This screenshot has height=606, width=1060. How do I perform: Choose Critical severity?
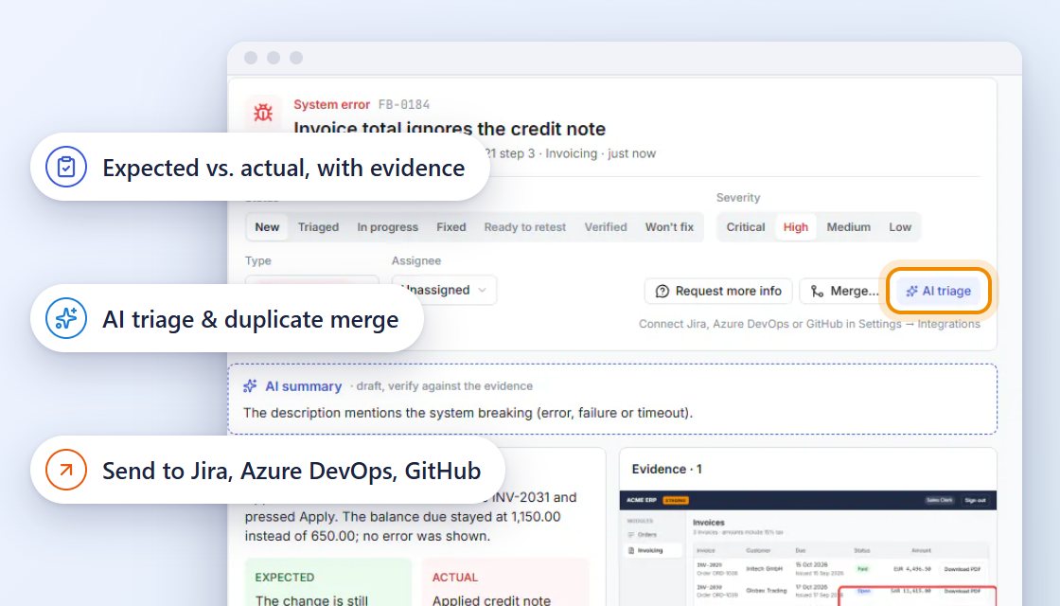(x=746, y=227)
